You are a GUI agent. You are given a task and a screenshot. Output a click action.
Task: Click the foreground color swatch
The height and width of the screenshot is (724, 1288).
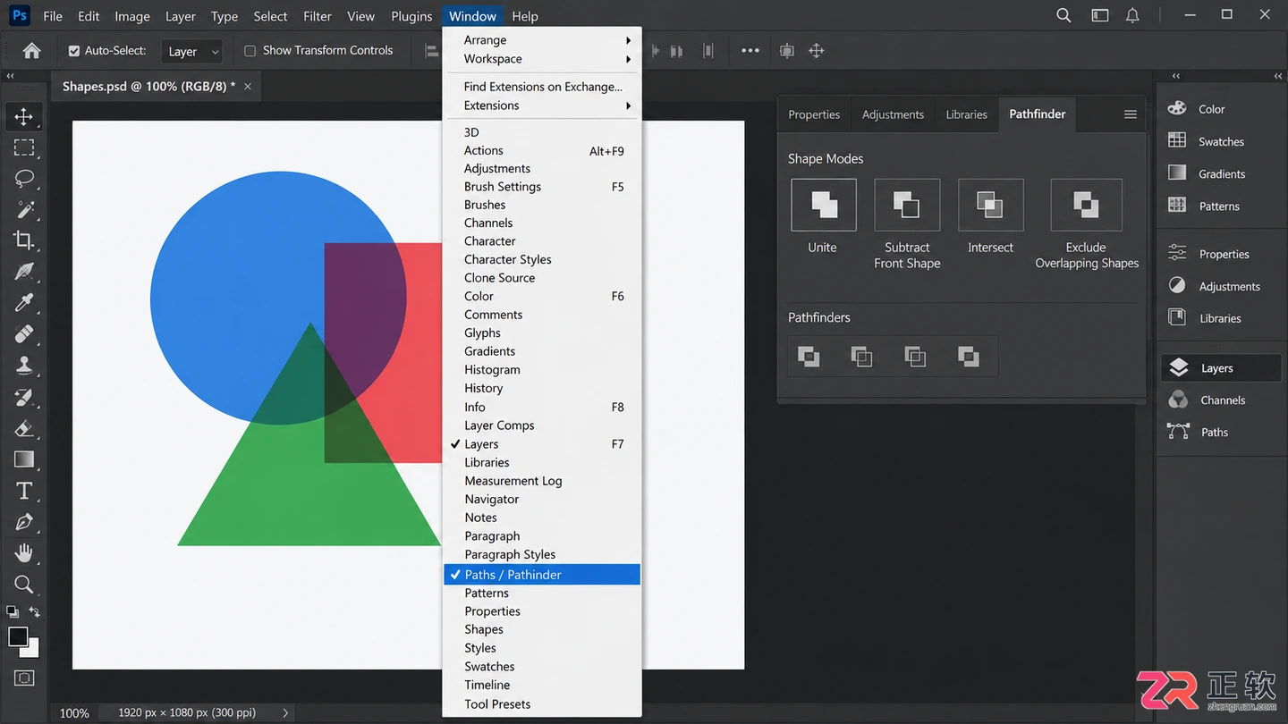coord(18,636)
